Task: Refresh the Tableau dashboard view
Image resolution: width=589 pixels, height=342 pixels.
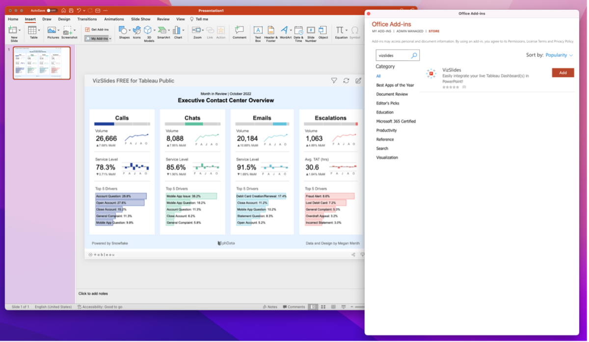Action: (x=347, y=81)
